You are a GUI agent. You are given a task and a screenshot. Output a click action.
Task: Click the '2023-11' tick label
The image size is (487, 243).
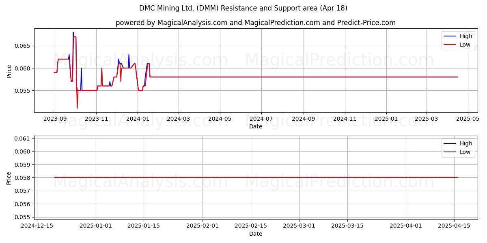coord(96,119)
